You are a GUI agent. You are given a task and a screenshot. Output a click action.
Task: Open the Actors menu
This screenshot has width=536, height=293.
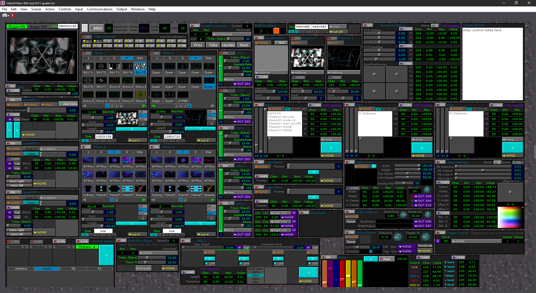point(50,9)
